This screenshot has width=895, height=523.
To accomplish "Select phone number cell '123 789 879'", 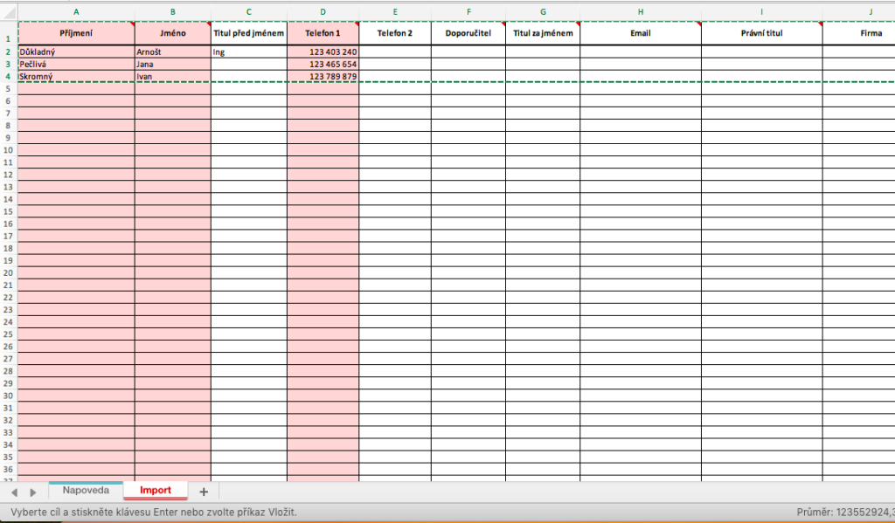I will (323, 77).
